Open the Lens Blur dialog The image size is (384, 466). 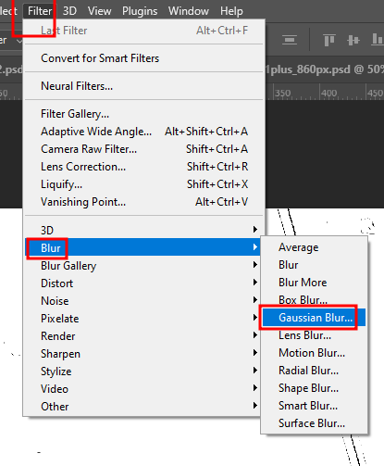[314, 335]
